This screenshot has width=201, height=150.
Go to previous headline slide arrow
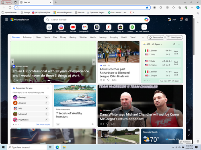(x=12, y=62)
